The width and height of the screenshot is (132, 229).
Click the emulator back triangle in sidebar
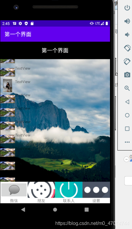(127, 102)
